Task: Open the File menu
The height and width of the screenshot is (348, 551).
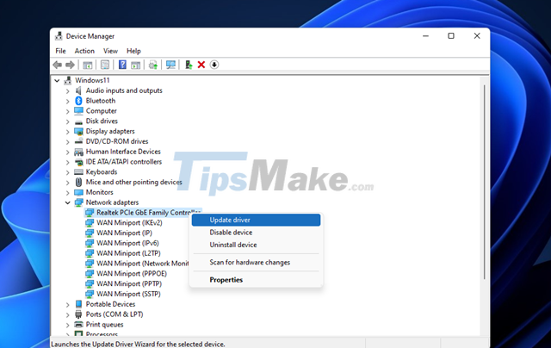Action: 60,51
